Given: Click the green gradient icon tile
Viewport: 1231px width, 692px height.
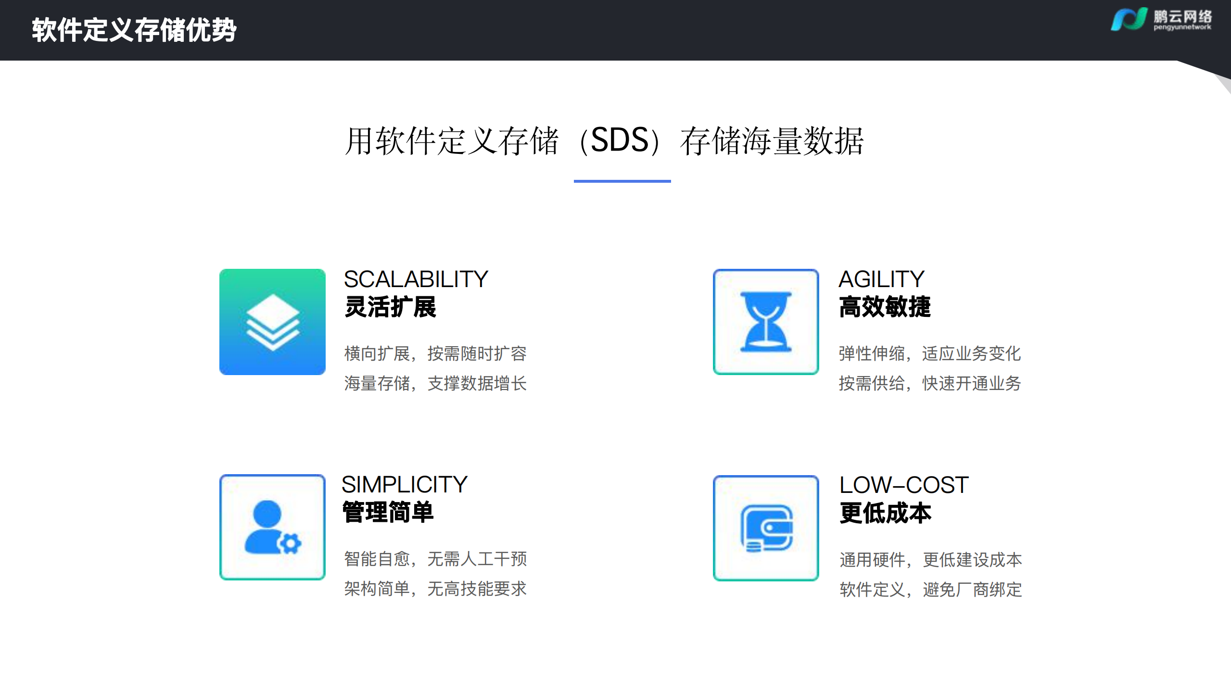Looking at the screenshot, I should pyautogui.click(x=272, y=321).
